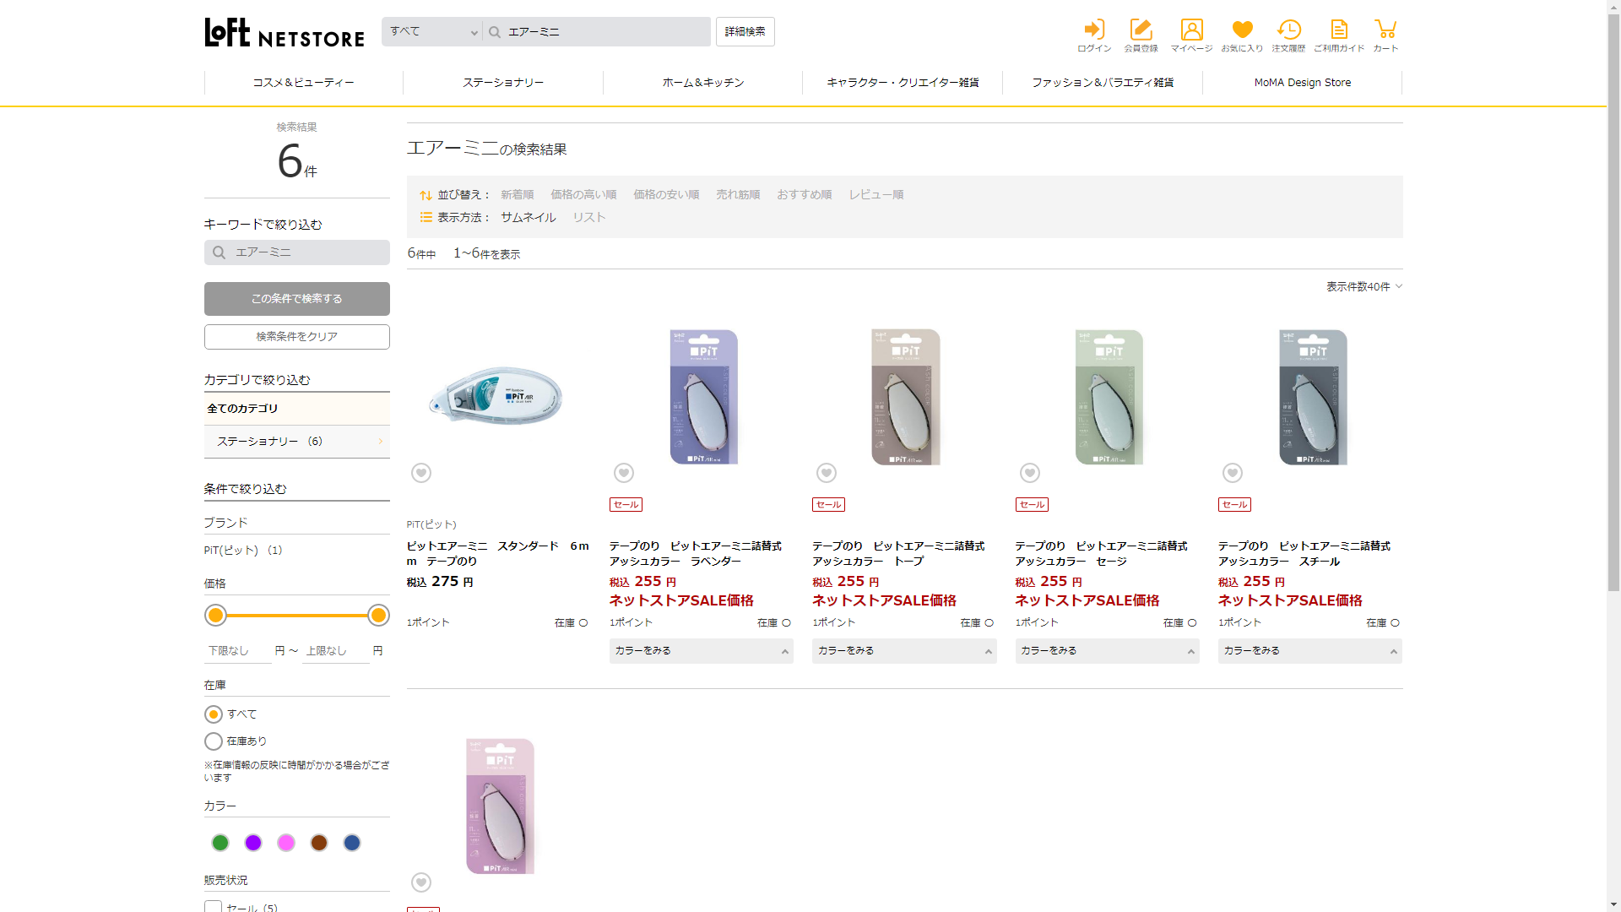Open My Page icon
This screenshot has height=912, width=1621.
tap(1191, 30)
